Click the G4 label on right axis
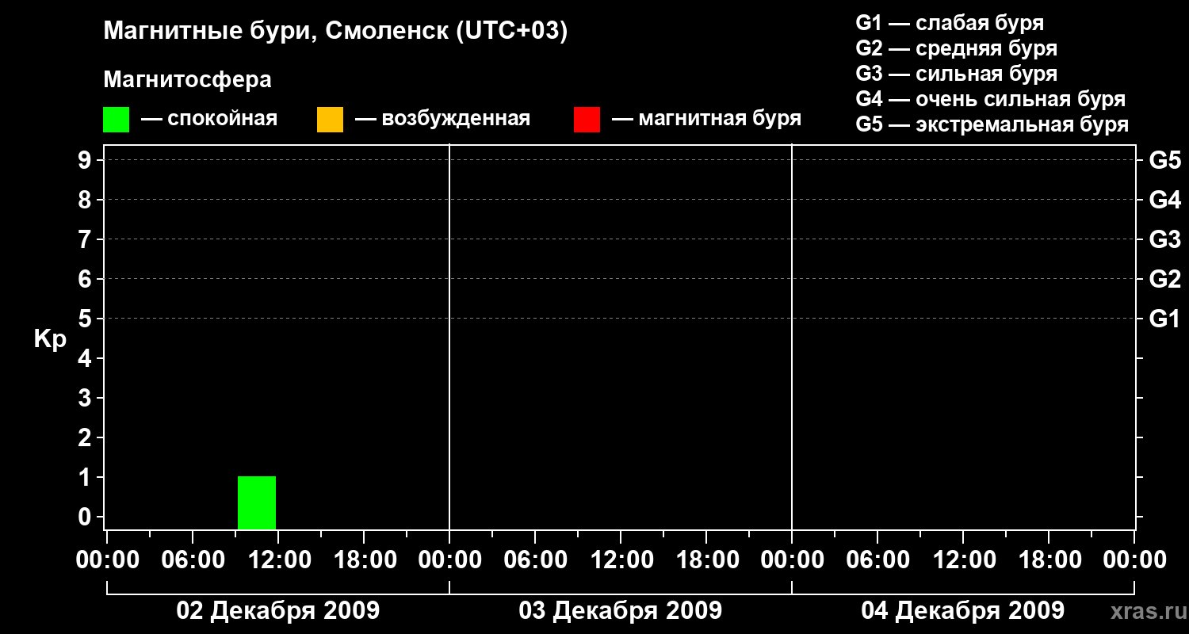Viewport: 1189px width, 634px height. [1165, 200]
